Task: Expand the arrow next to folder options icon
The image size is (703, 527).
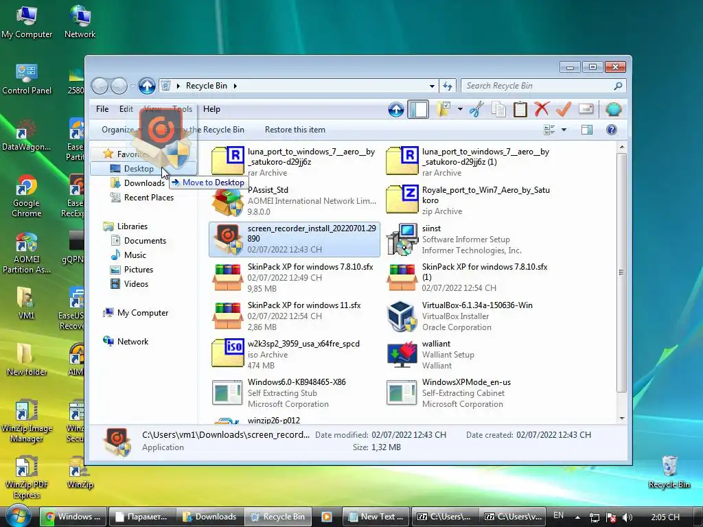Action: click(x=460, y=109)
